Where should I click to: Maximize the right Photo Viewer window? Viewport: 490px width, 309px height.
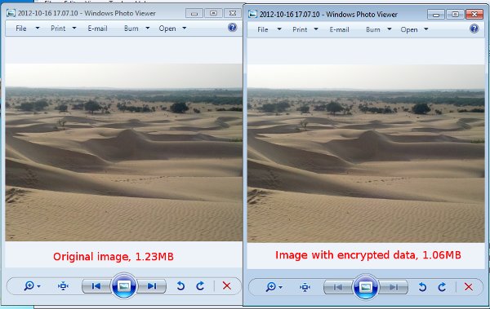456,15
